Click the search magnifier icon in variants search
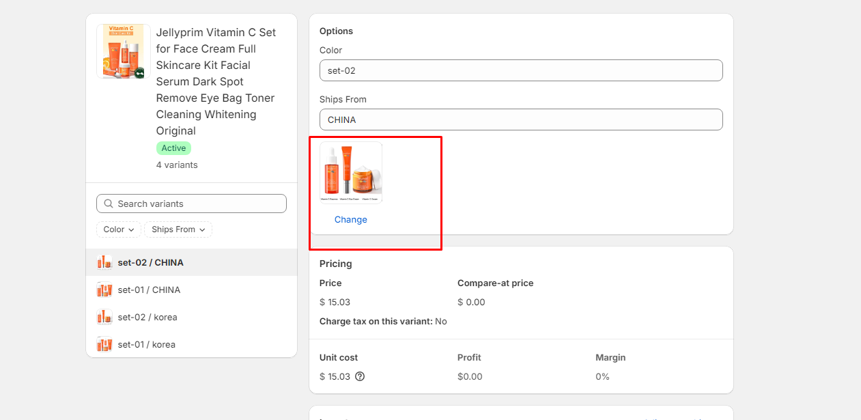861x420 pixels. [x=109, y=204]
